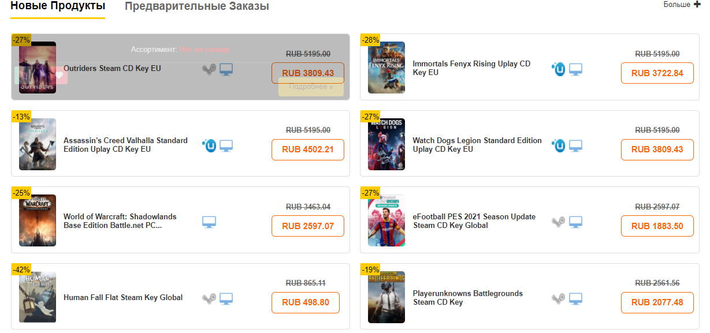The image size is (710, 333).
Task: Click PC monitor icon for Playerunknowns Battlegrounds
Action: pos(575,298)
